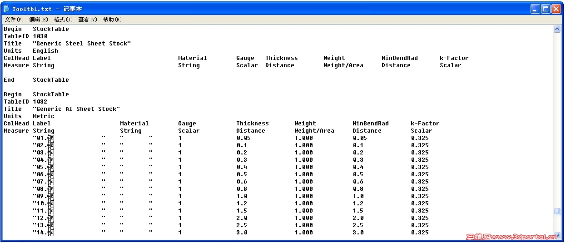Open the 编辑(E) menu

[38, 20]
